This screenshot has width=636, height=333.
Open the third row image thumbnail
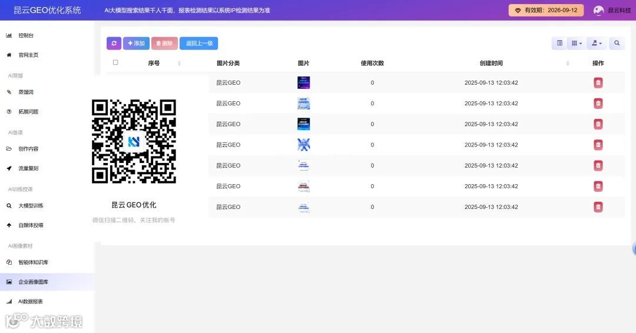pos(303,124)
